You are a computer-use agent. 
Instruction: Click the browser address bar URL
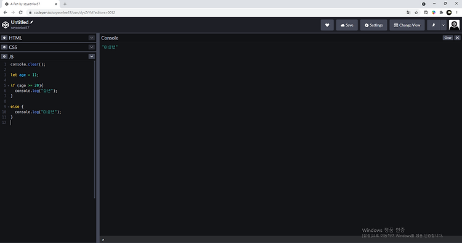click(75, 12)
